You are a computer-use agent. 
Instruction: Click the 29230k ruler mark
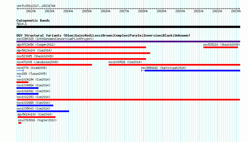(x=236, y=11)
